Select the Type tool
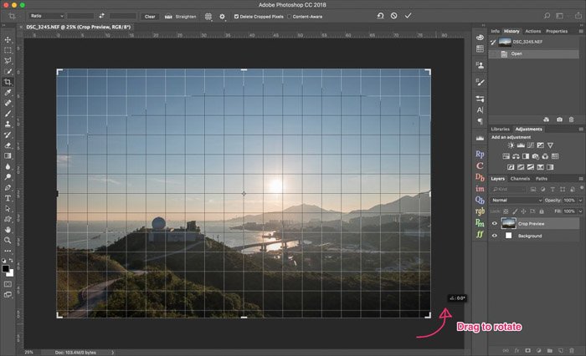586x356 pixels. pos(8,197)
